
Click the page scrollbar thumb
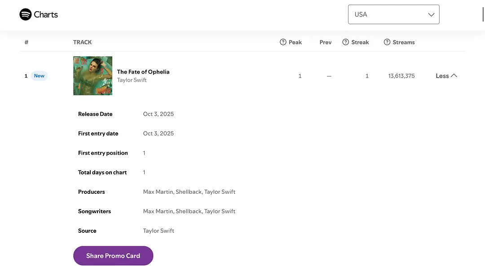click(483, 14)
